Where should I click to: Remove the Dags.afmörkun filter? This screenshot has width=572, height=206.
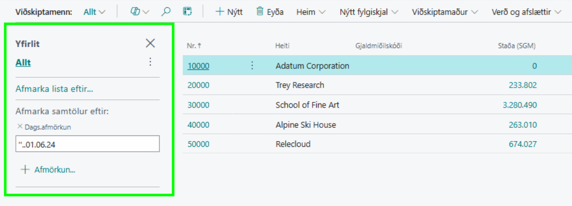tap(20, 126)
